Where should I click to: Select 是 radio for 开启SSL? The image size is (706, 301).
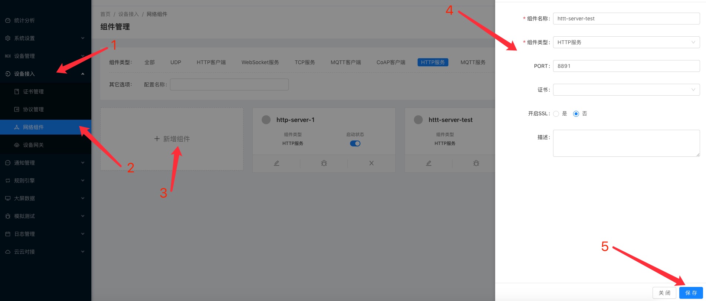(556, 114)
